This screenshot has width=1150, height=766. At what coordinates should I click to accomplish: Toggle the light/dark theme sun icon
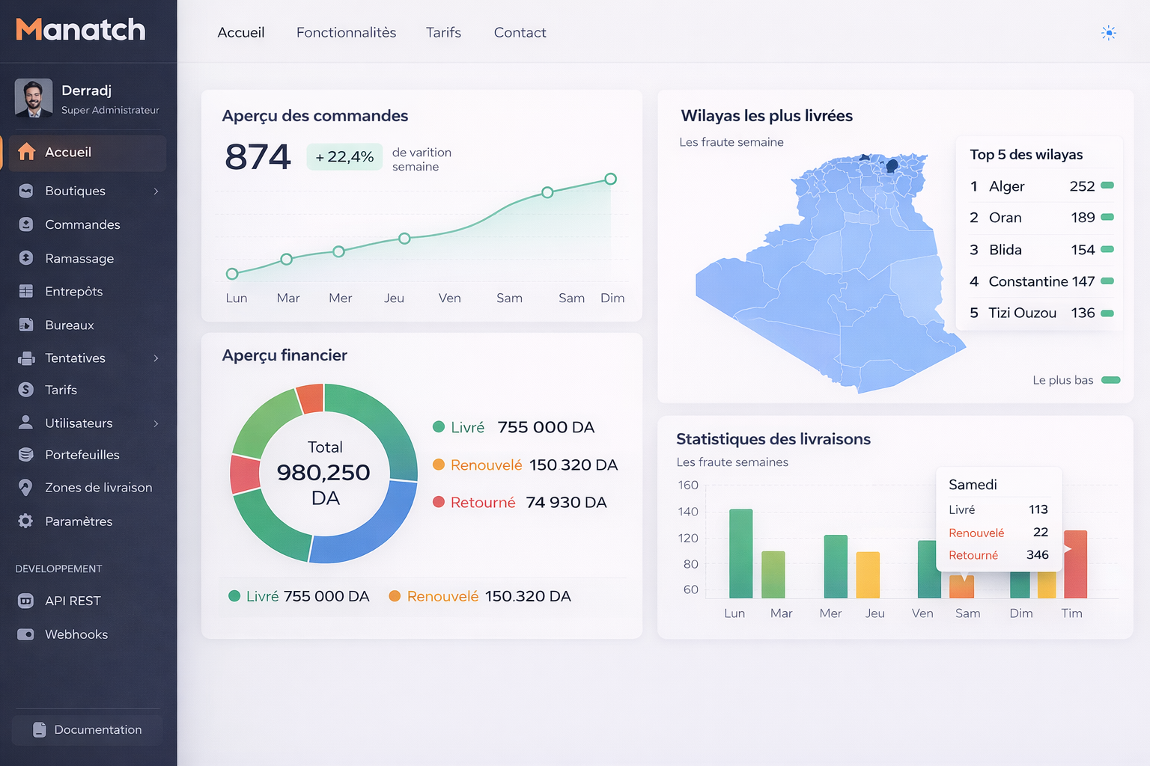click(1108, 32)
